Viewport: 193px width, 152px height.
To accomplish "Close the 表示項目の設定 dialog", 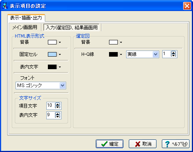I will [x=187, y=6].
